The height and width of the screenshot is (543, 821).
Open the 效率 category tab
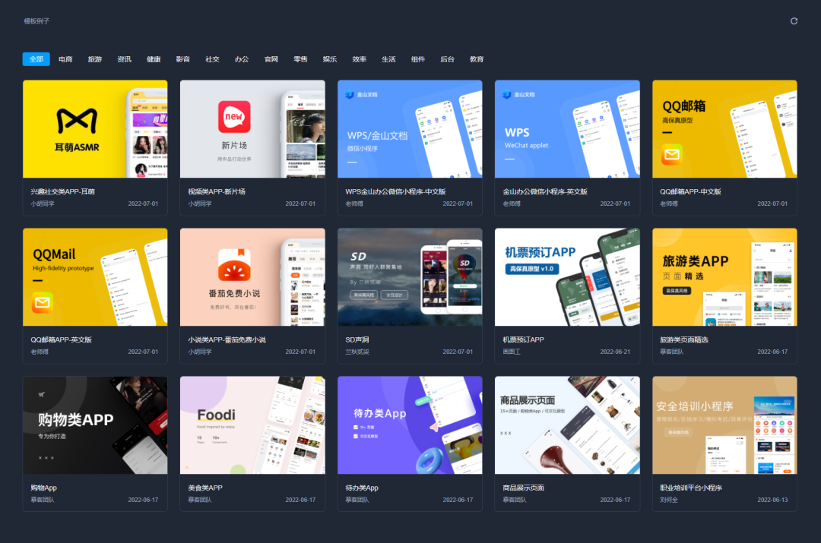(x=359, y=59)
